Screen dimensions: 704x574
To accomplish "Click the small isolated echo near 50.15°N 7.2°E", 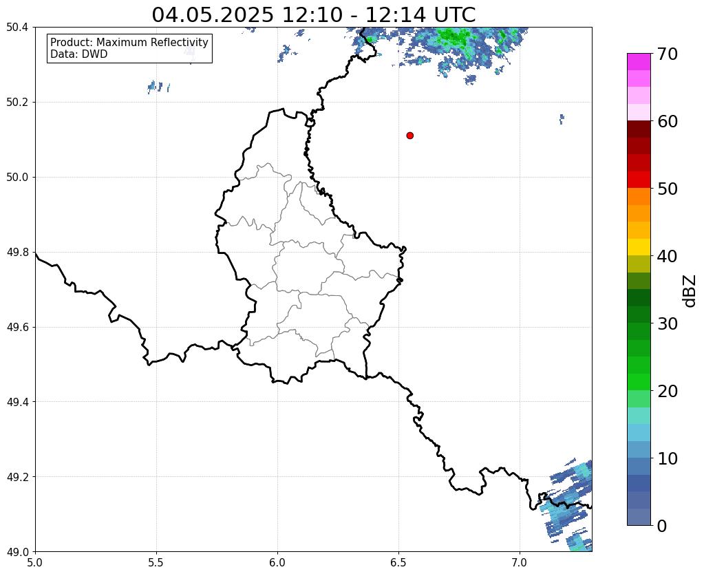I will pos(562,119).
